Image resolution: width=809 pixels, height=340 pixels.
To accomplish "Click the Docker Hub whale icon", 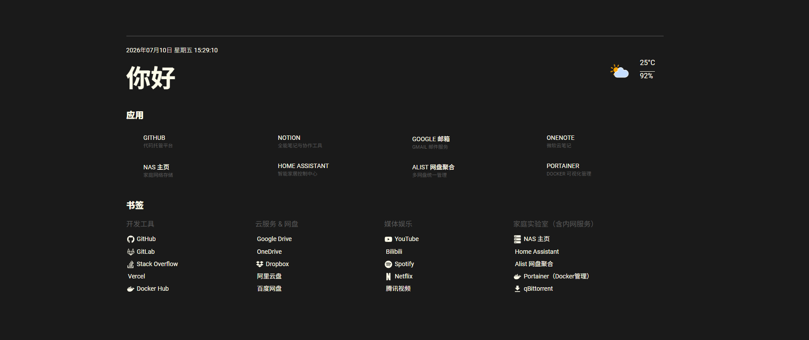I will (x=131, y=289).
